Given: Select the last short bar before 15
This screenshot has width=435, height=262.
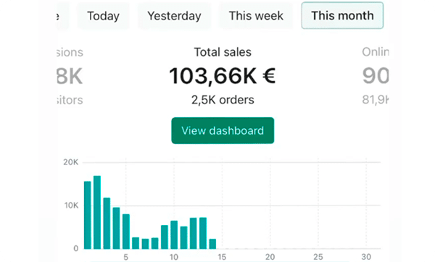Looking at the screenshot, I should tap(212, 244).
